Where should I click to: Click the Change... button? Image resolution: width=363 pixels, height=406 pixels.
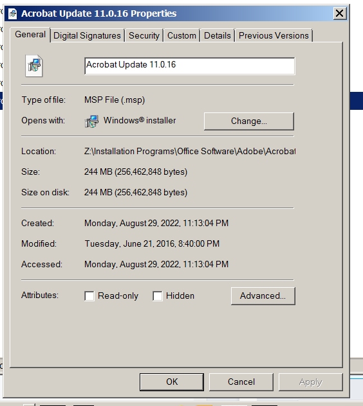[249, 121]
